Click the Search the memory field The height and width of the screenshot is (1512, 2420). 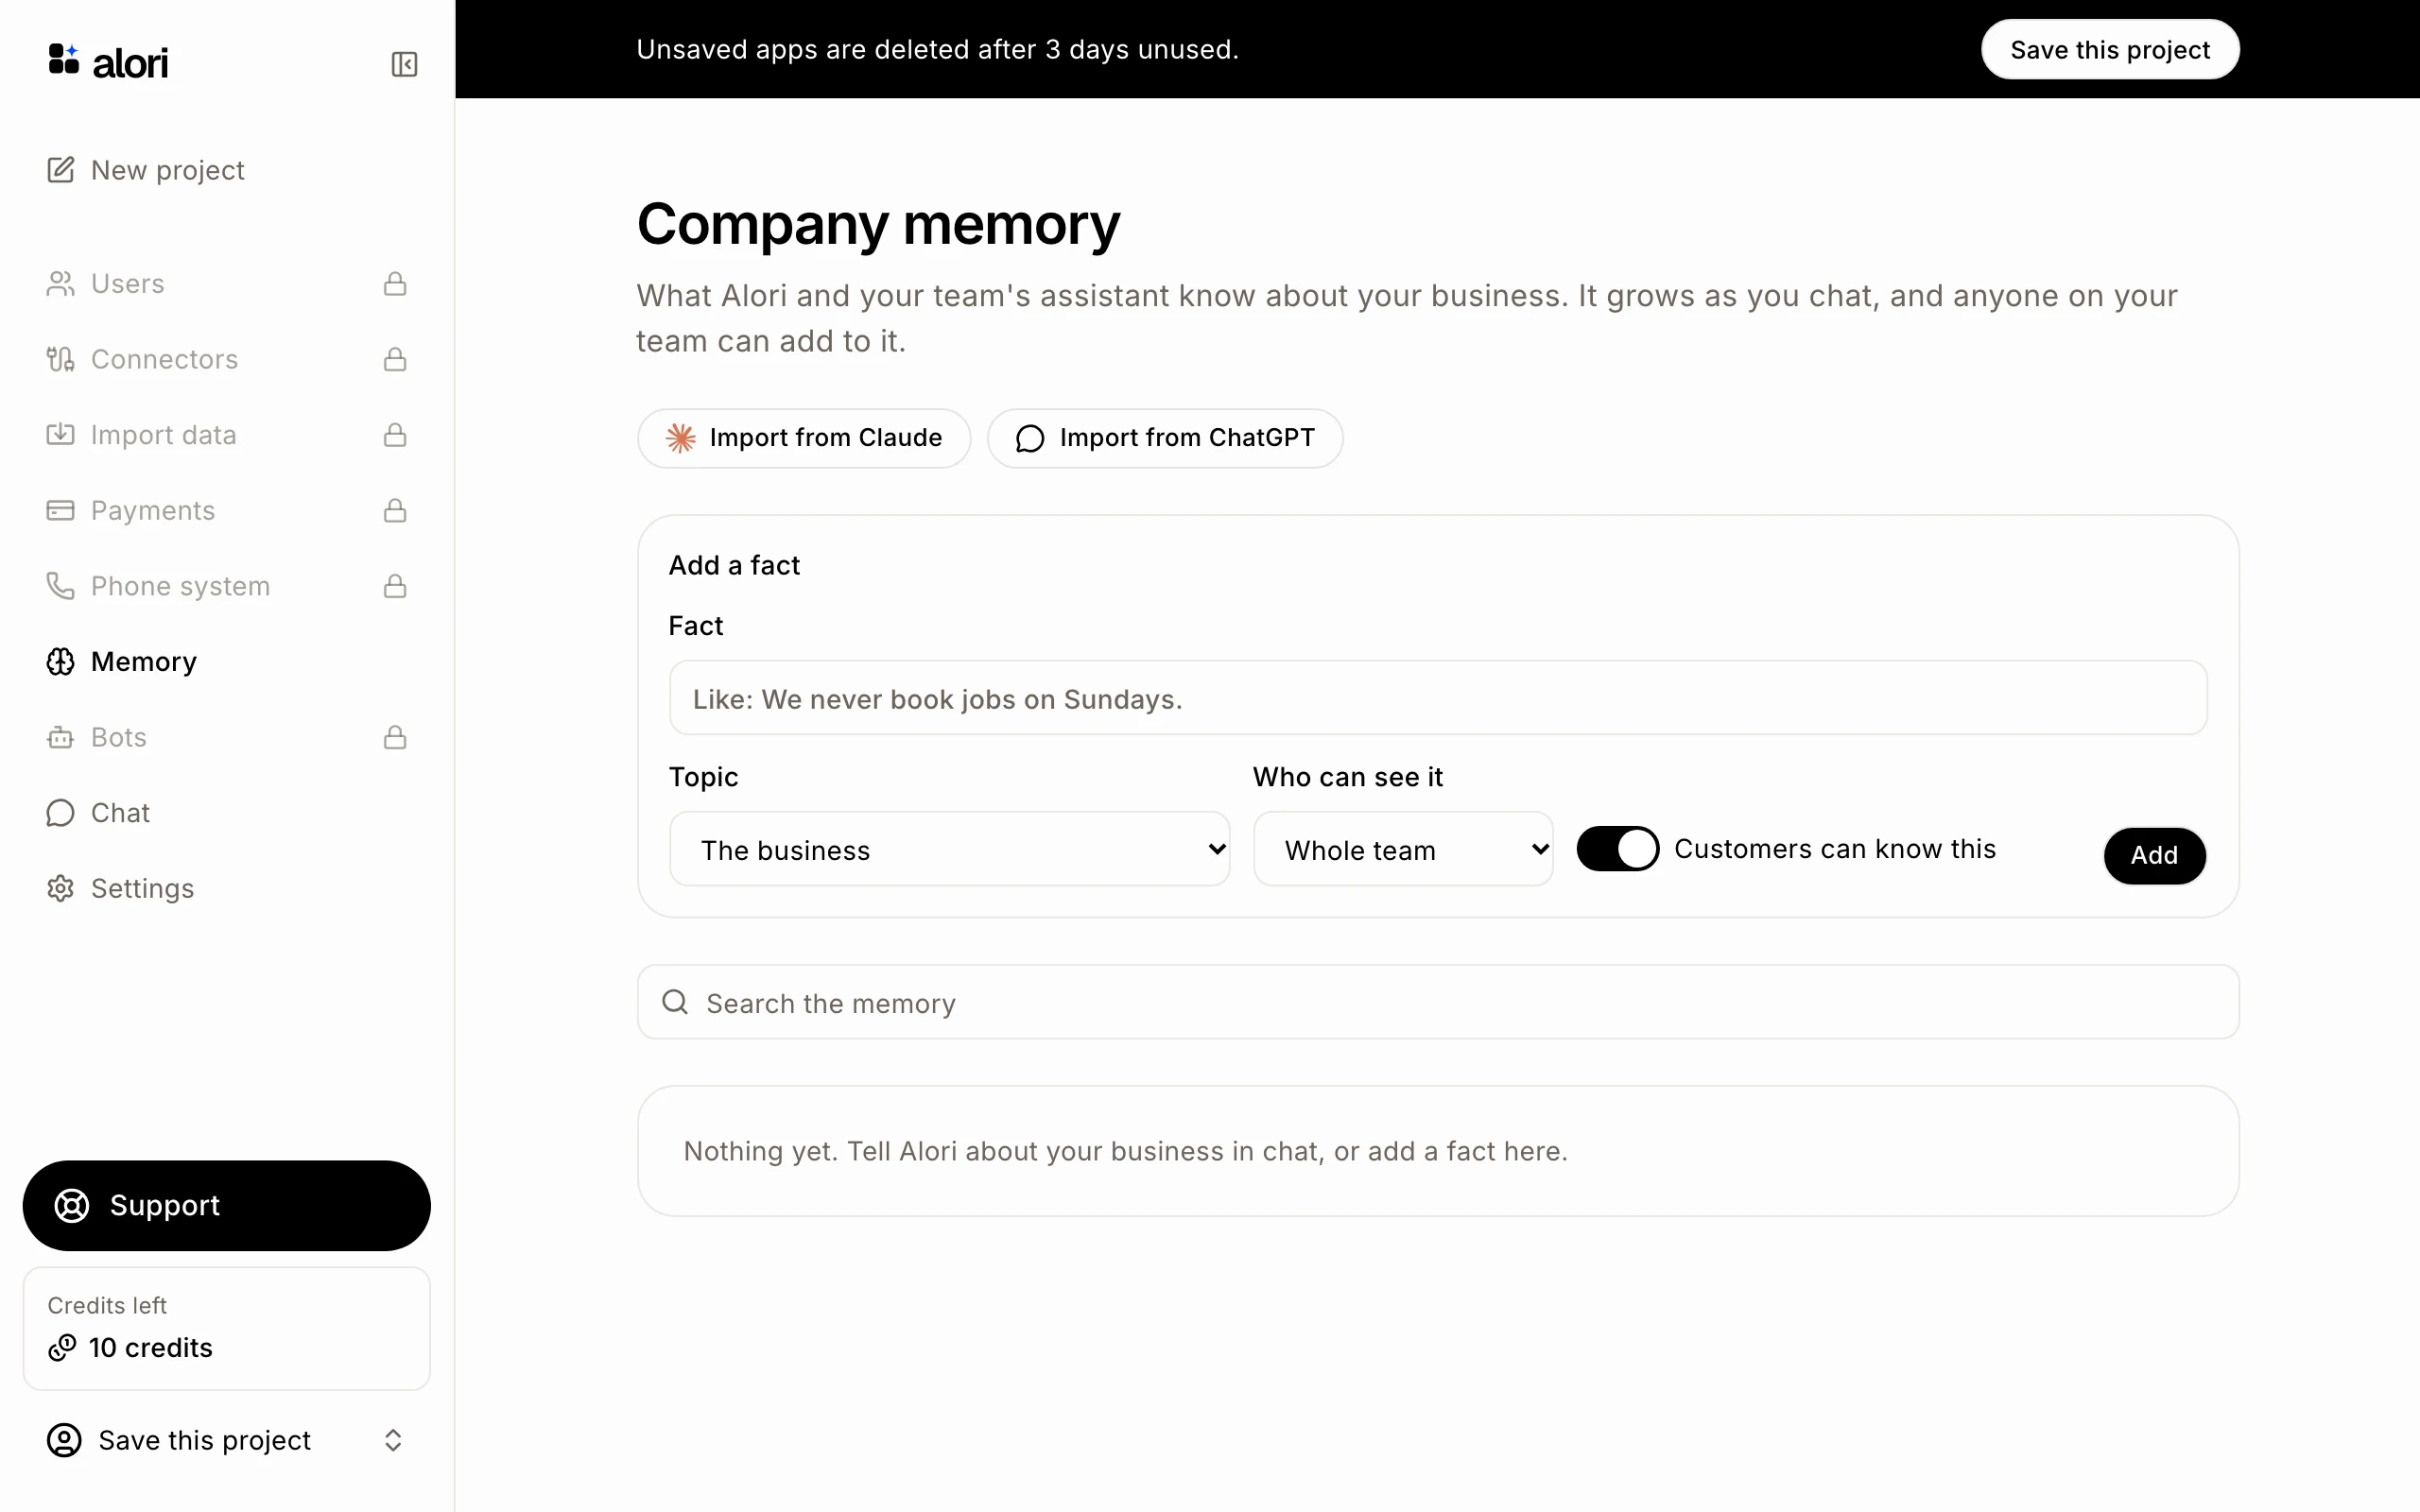click(1437, 1002)
